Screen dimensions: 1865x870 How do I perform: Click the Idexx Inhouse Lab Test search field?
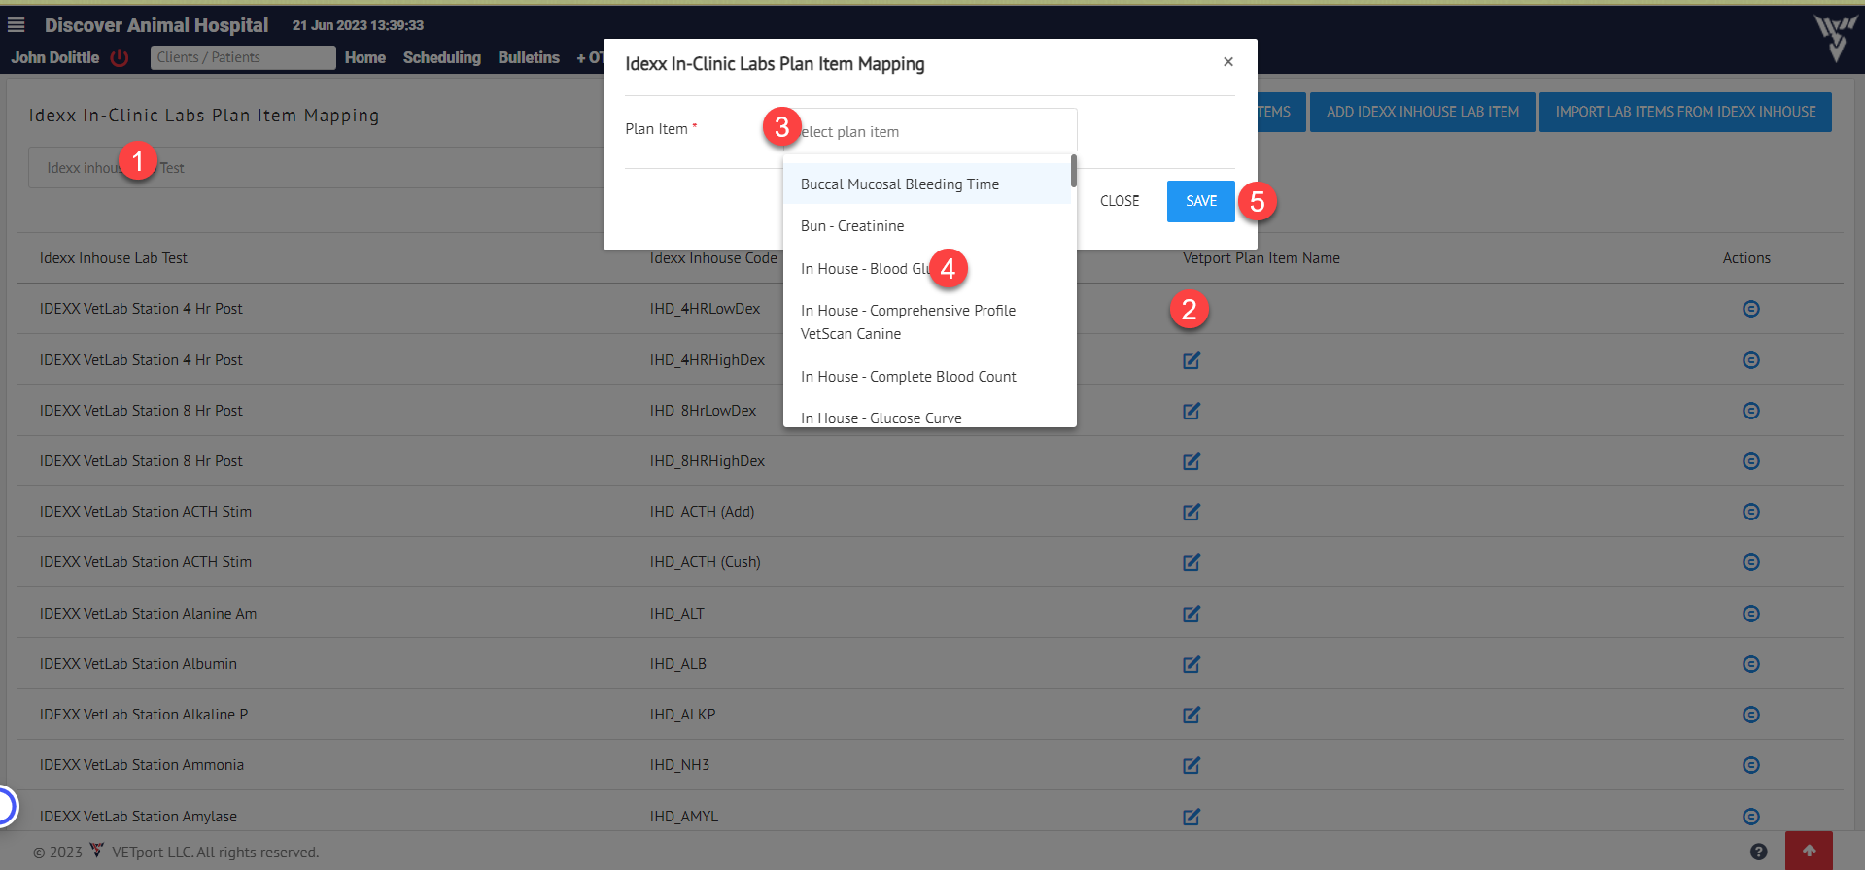coord(316,168)
